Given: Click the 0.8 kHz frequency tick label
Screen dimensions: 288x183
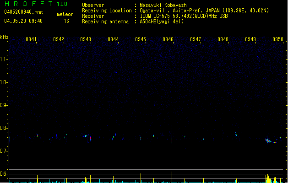Looking at the screenshot, I should point(4,128).
